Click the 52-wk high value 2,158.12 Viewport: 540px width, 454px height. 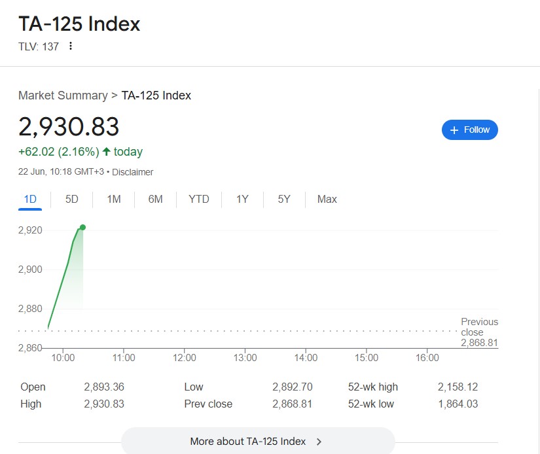point(458,387)
